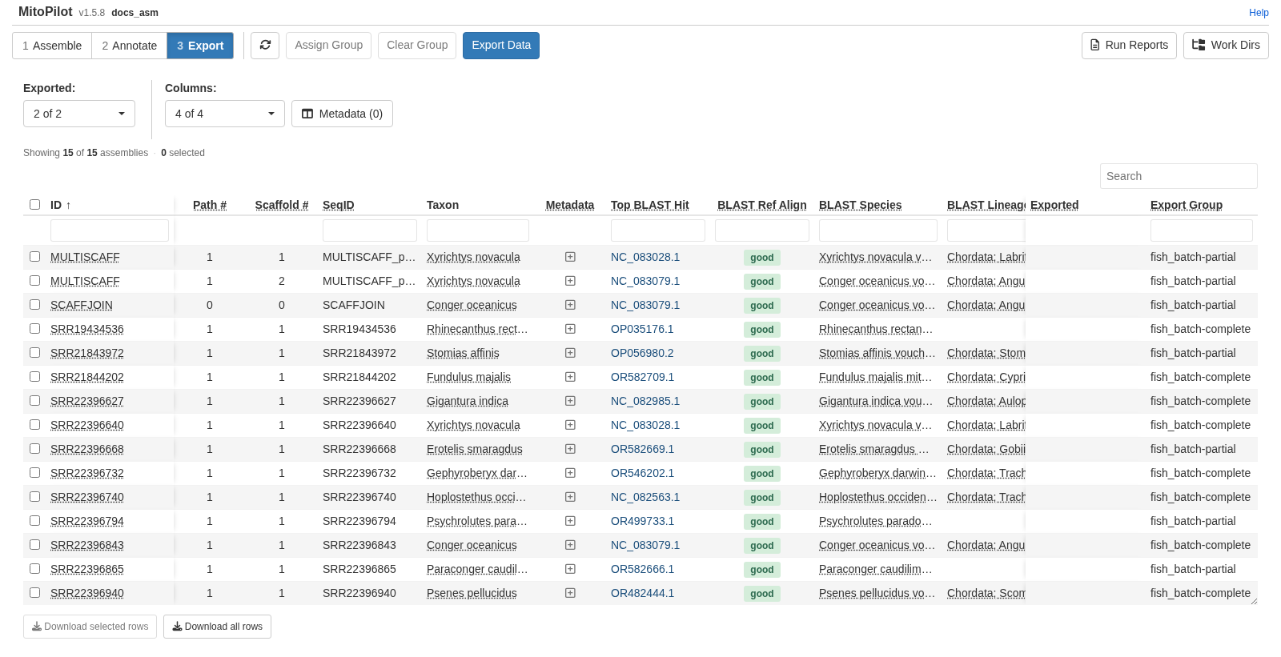Switch to the Annotate tab
The height and width of the screenshot is (657, 1281).
pos(130,46)
